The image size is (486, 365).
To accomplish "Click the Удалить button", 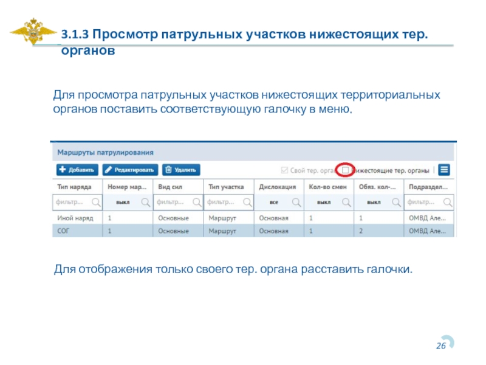I will 181,170.
